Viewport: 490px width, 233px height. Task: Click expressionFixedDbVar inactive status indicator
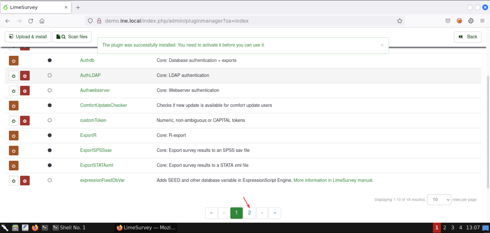click(50, 180)
